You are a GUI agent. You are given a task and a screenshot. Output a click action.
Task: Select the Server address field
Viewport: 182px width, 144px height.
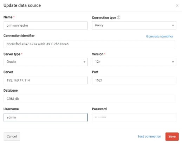point(46,80)
